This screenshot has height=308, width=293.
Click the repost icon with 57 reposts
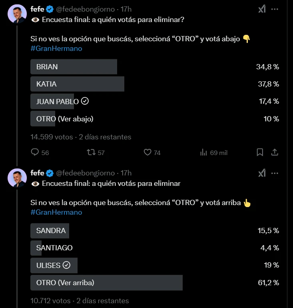91,152
